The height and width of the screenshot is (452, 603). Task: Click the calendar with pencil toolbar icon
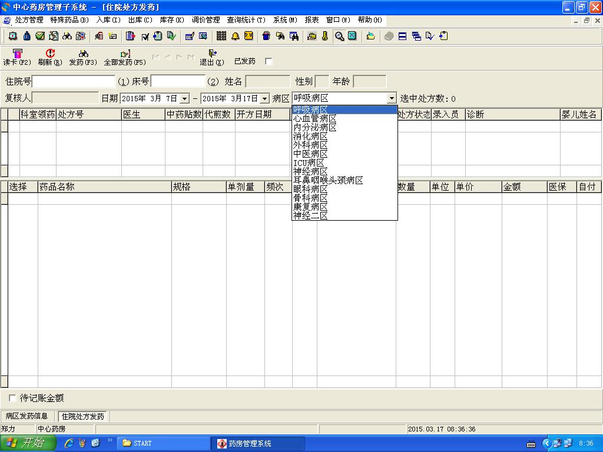(x=190, y=36)
